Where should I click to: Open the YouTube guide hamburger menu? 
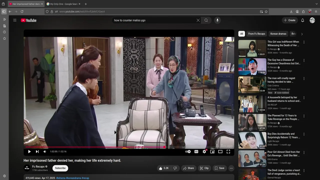15,20
